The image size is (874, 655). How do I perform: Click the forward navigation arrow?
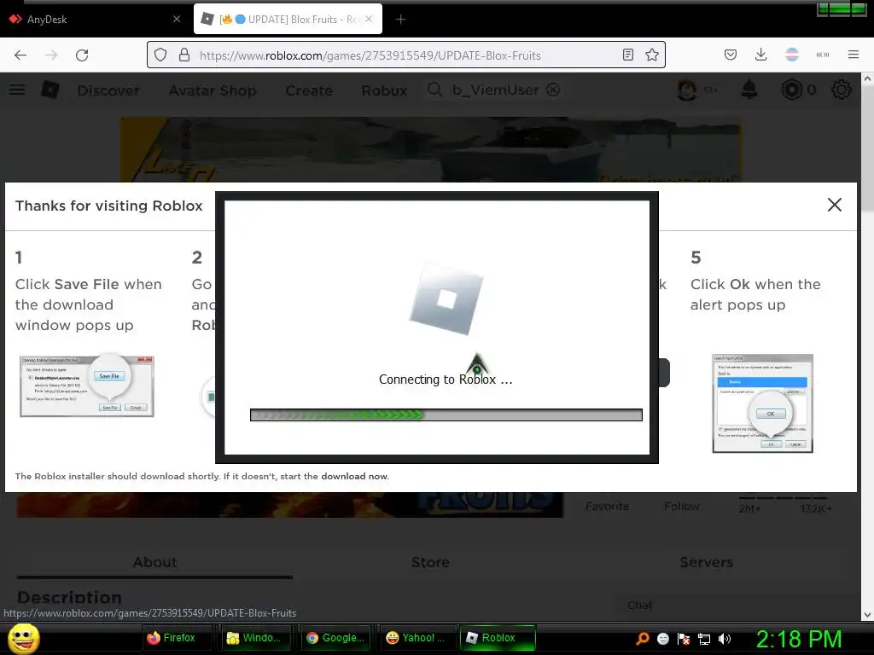click(51, 55)
